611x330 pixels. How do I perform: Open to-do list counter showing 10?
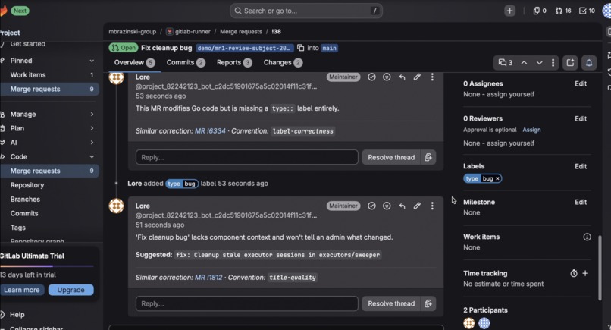coord(587,11)
